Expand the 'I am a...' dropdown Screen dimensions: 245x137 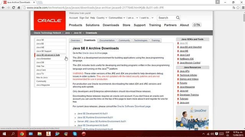pyautogui.click(x=132, y=18)
